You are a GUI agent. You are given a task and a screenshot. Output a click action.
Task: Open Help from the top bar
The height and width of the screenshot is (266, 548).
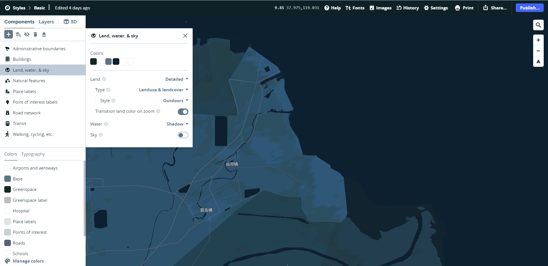pyautogui.click(x=333, y=8)
